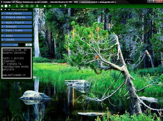Click the X icon in the green toolbar
163x121 pixels.
click(x=2, y=6)
